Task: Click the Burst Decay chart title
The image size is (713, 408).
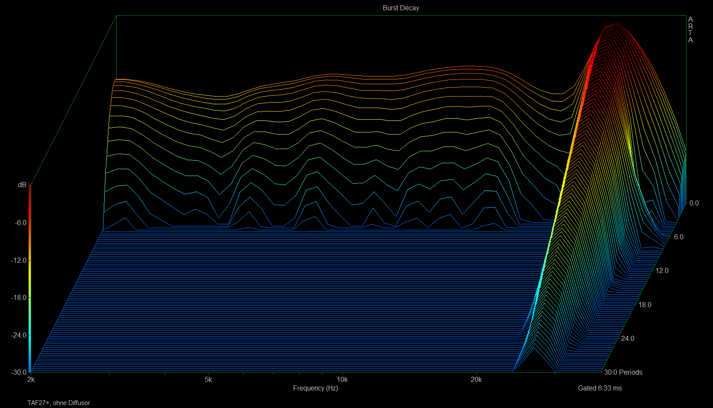Action: [400, 8]
